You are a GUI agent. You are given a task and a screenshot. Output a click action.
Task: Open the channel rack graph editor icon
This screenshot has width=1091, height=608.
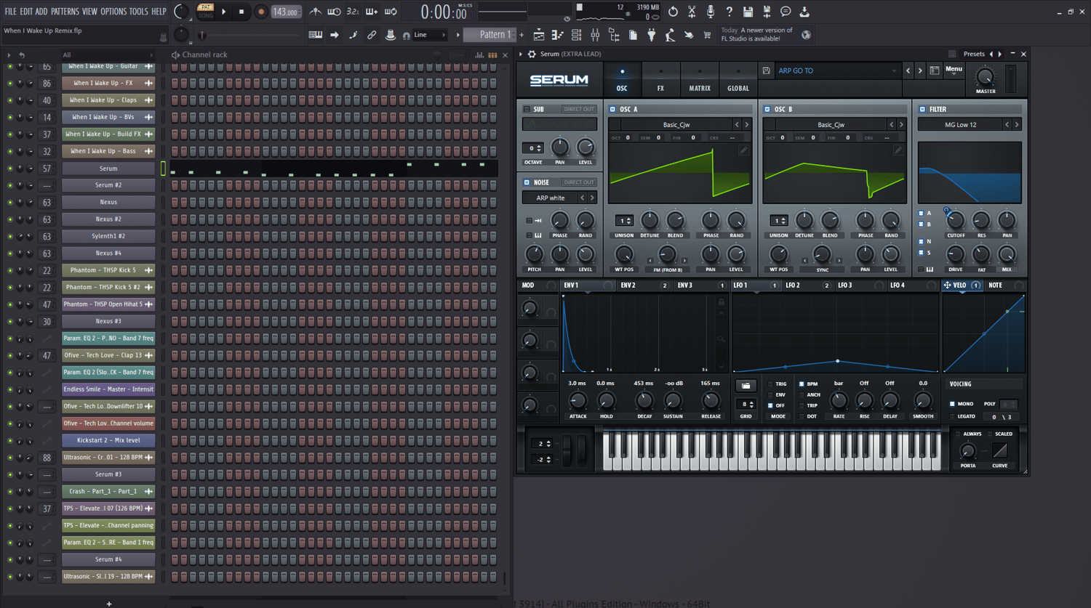479,54
